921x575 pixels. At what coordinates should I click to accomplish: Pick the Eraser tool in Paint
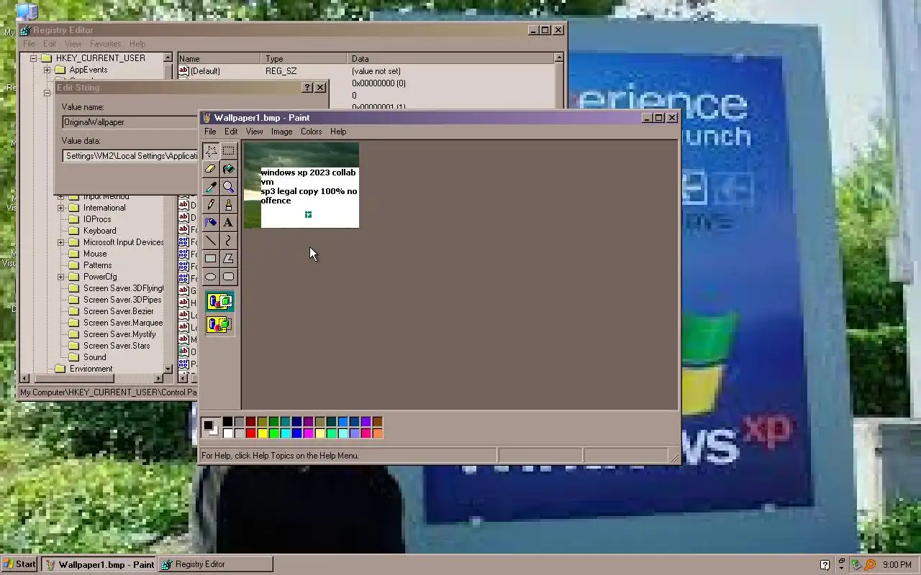pos(211,169)
